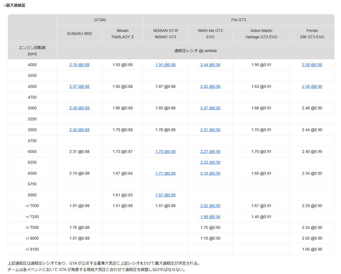
Task: Open the 2.27 @0.90 link
Action: point(210,151)
